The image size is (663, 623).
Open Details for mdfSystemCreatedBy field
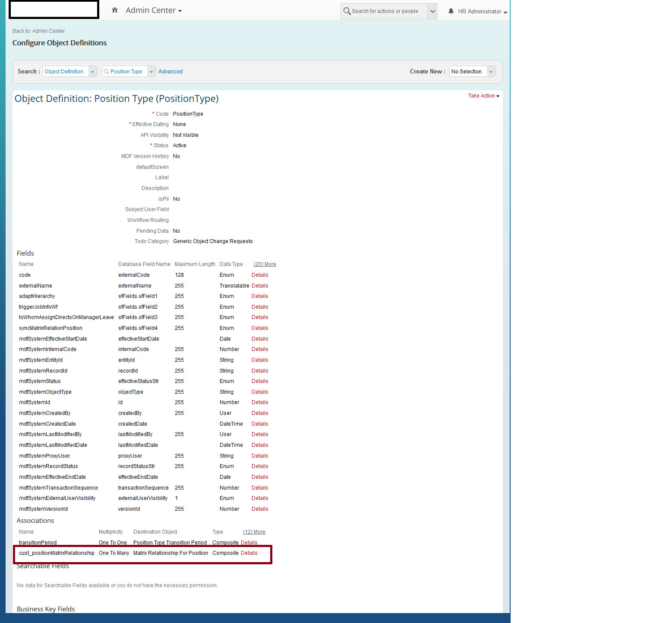pyautogui.click(x=260, y=413)
